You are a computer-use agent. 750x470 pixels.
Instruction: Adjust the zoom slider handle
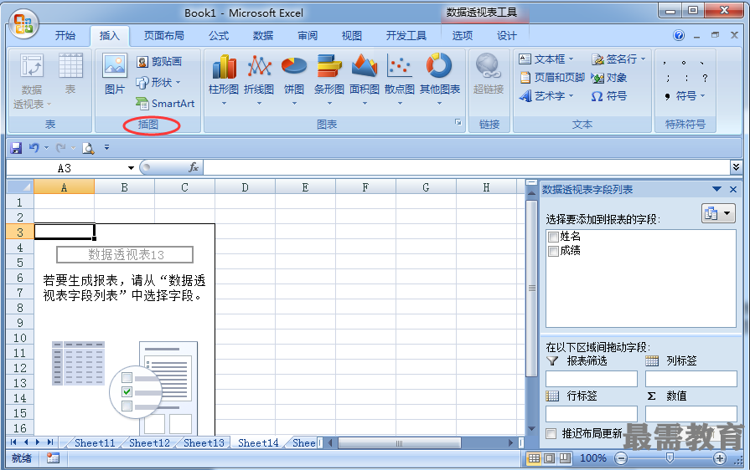click(x=670, y=458)
